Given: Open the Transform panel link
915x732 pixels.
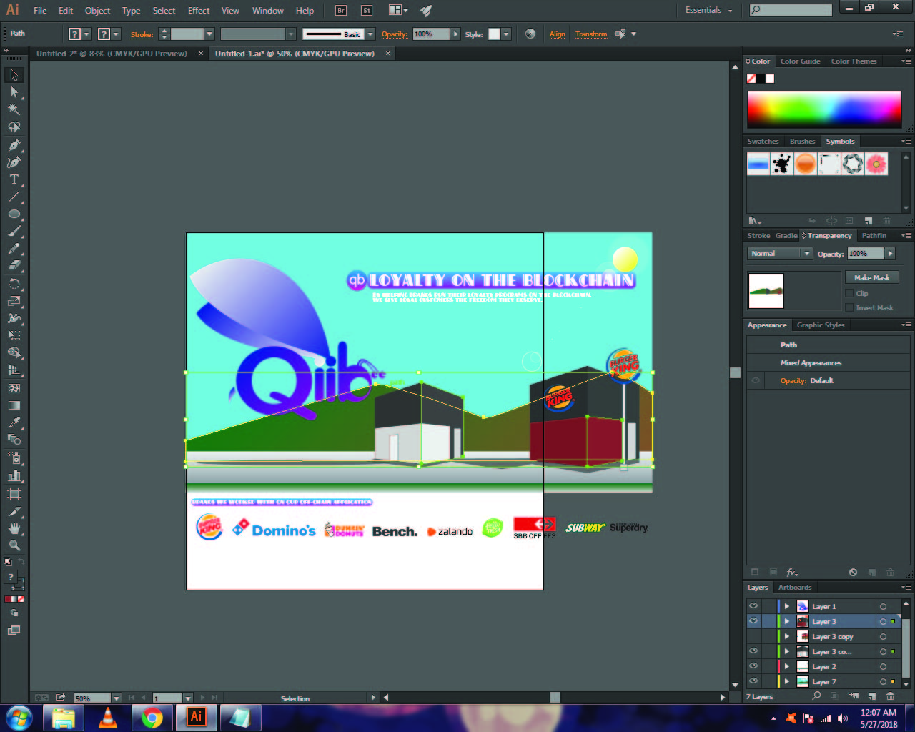Looking at the screenshot, I should (591, 34).
